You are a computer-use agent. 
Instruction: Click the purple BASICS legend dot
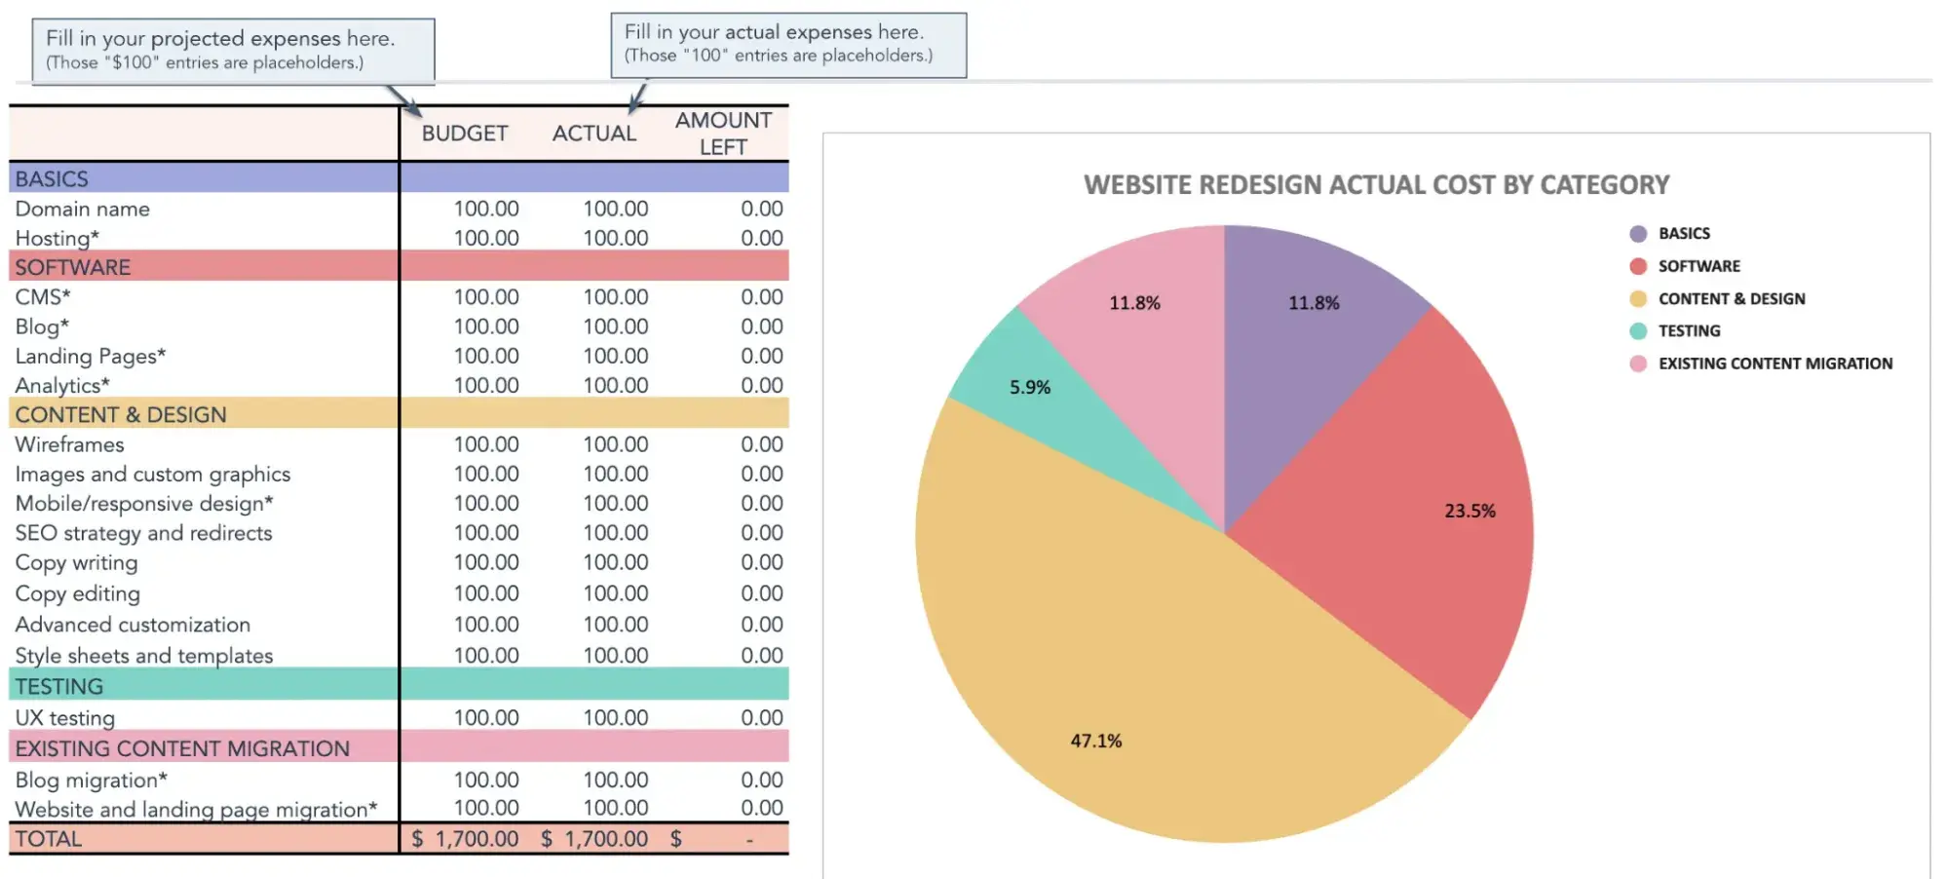1638,234
